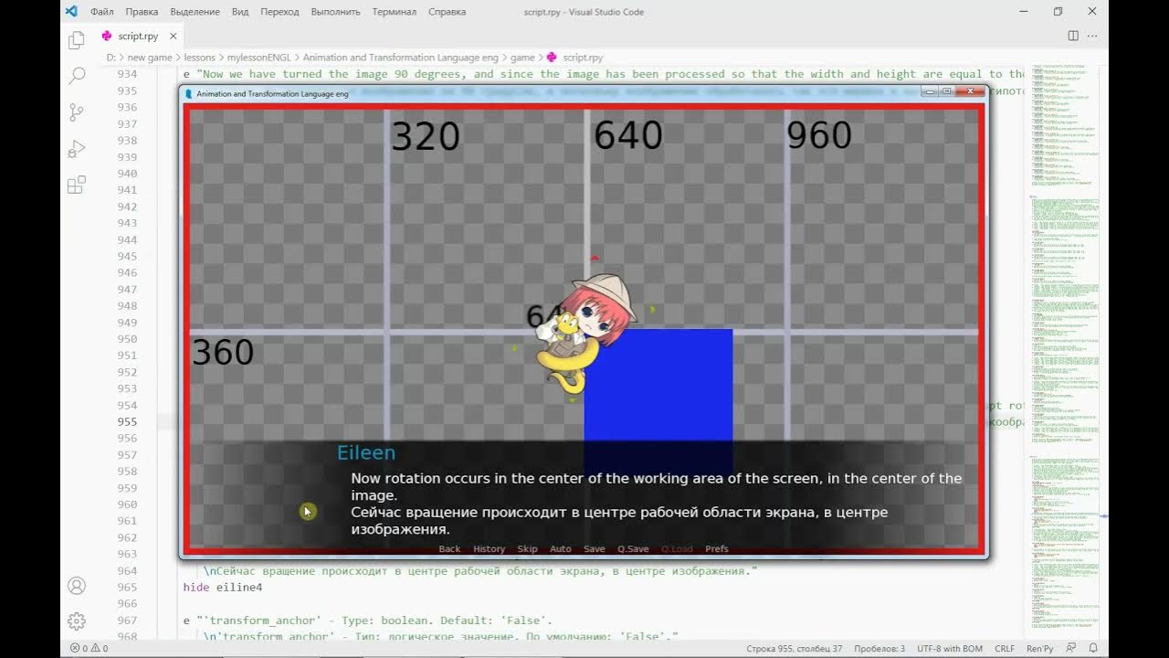This screenshot has width=1169, height=658.
Task: Open the Run and Debug view
Action: 77,148
